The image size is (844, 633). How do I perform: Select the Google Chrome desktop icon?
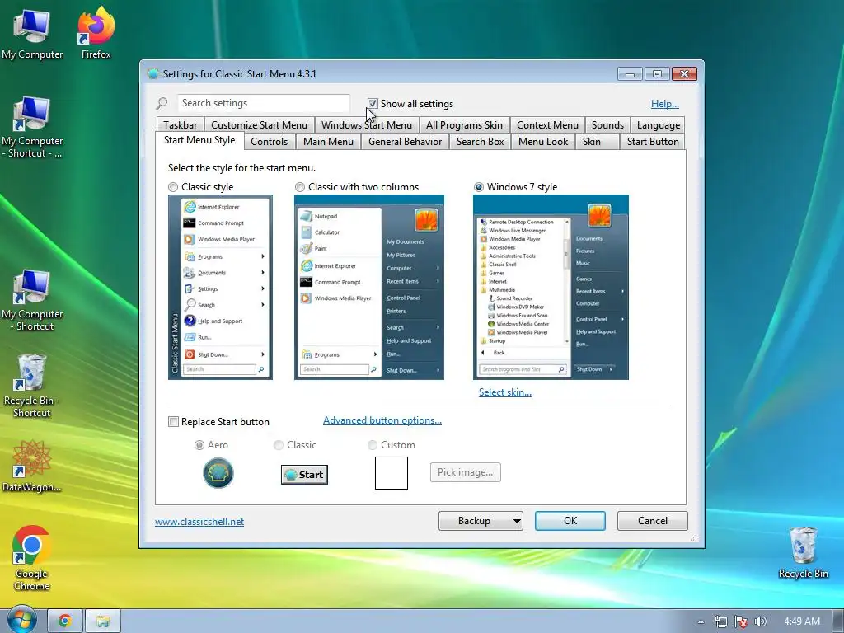tap(32, 558)
